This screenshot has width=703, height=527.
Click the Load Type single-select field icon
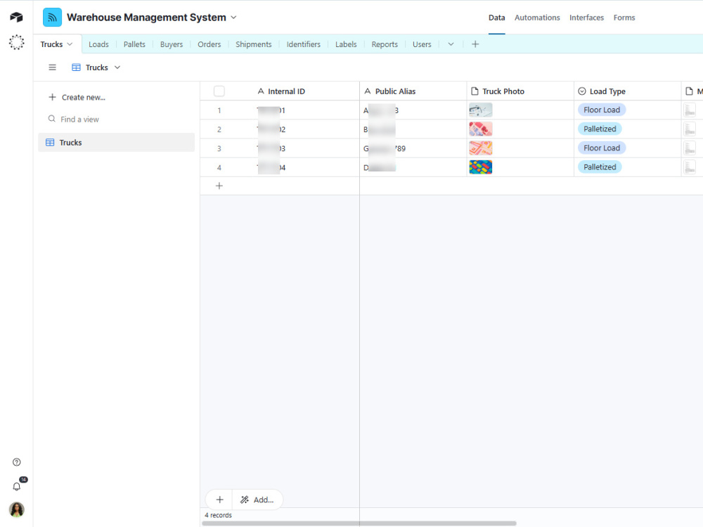[x=582, y=91]
